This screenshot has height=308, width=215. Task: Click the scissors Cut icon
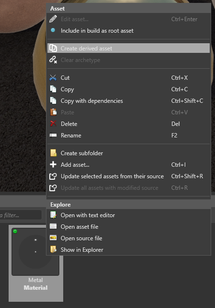pyautogui.click(x=53, y=77)
